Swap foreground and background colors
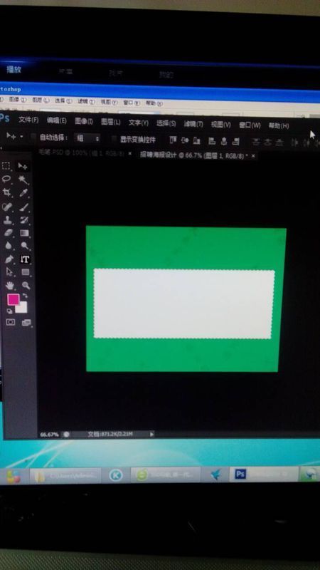Viewport: 320px width, 570px height. pyautogui.click(x=25, y=296)
